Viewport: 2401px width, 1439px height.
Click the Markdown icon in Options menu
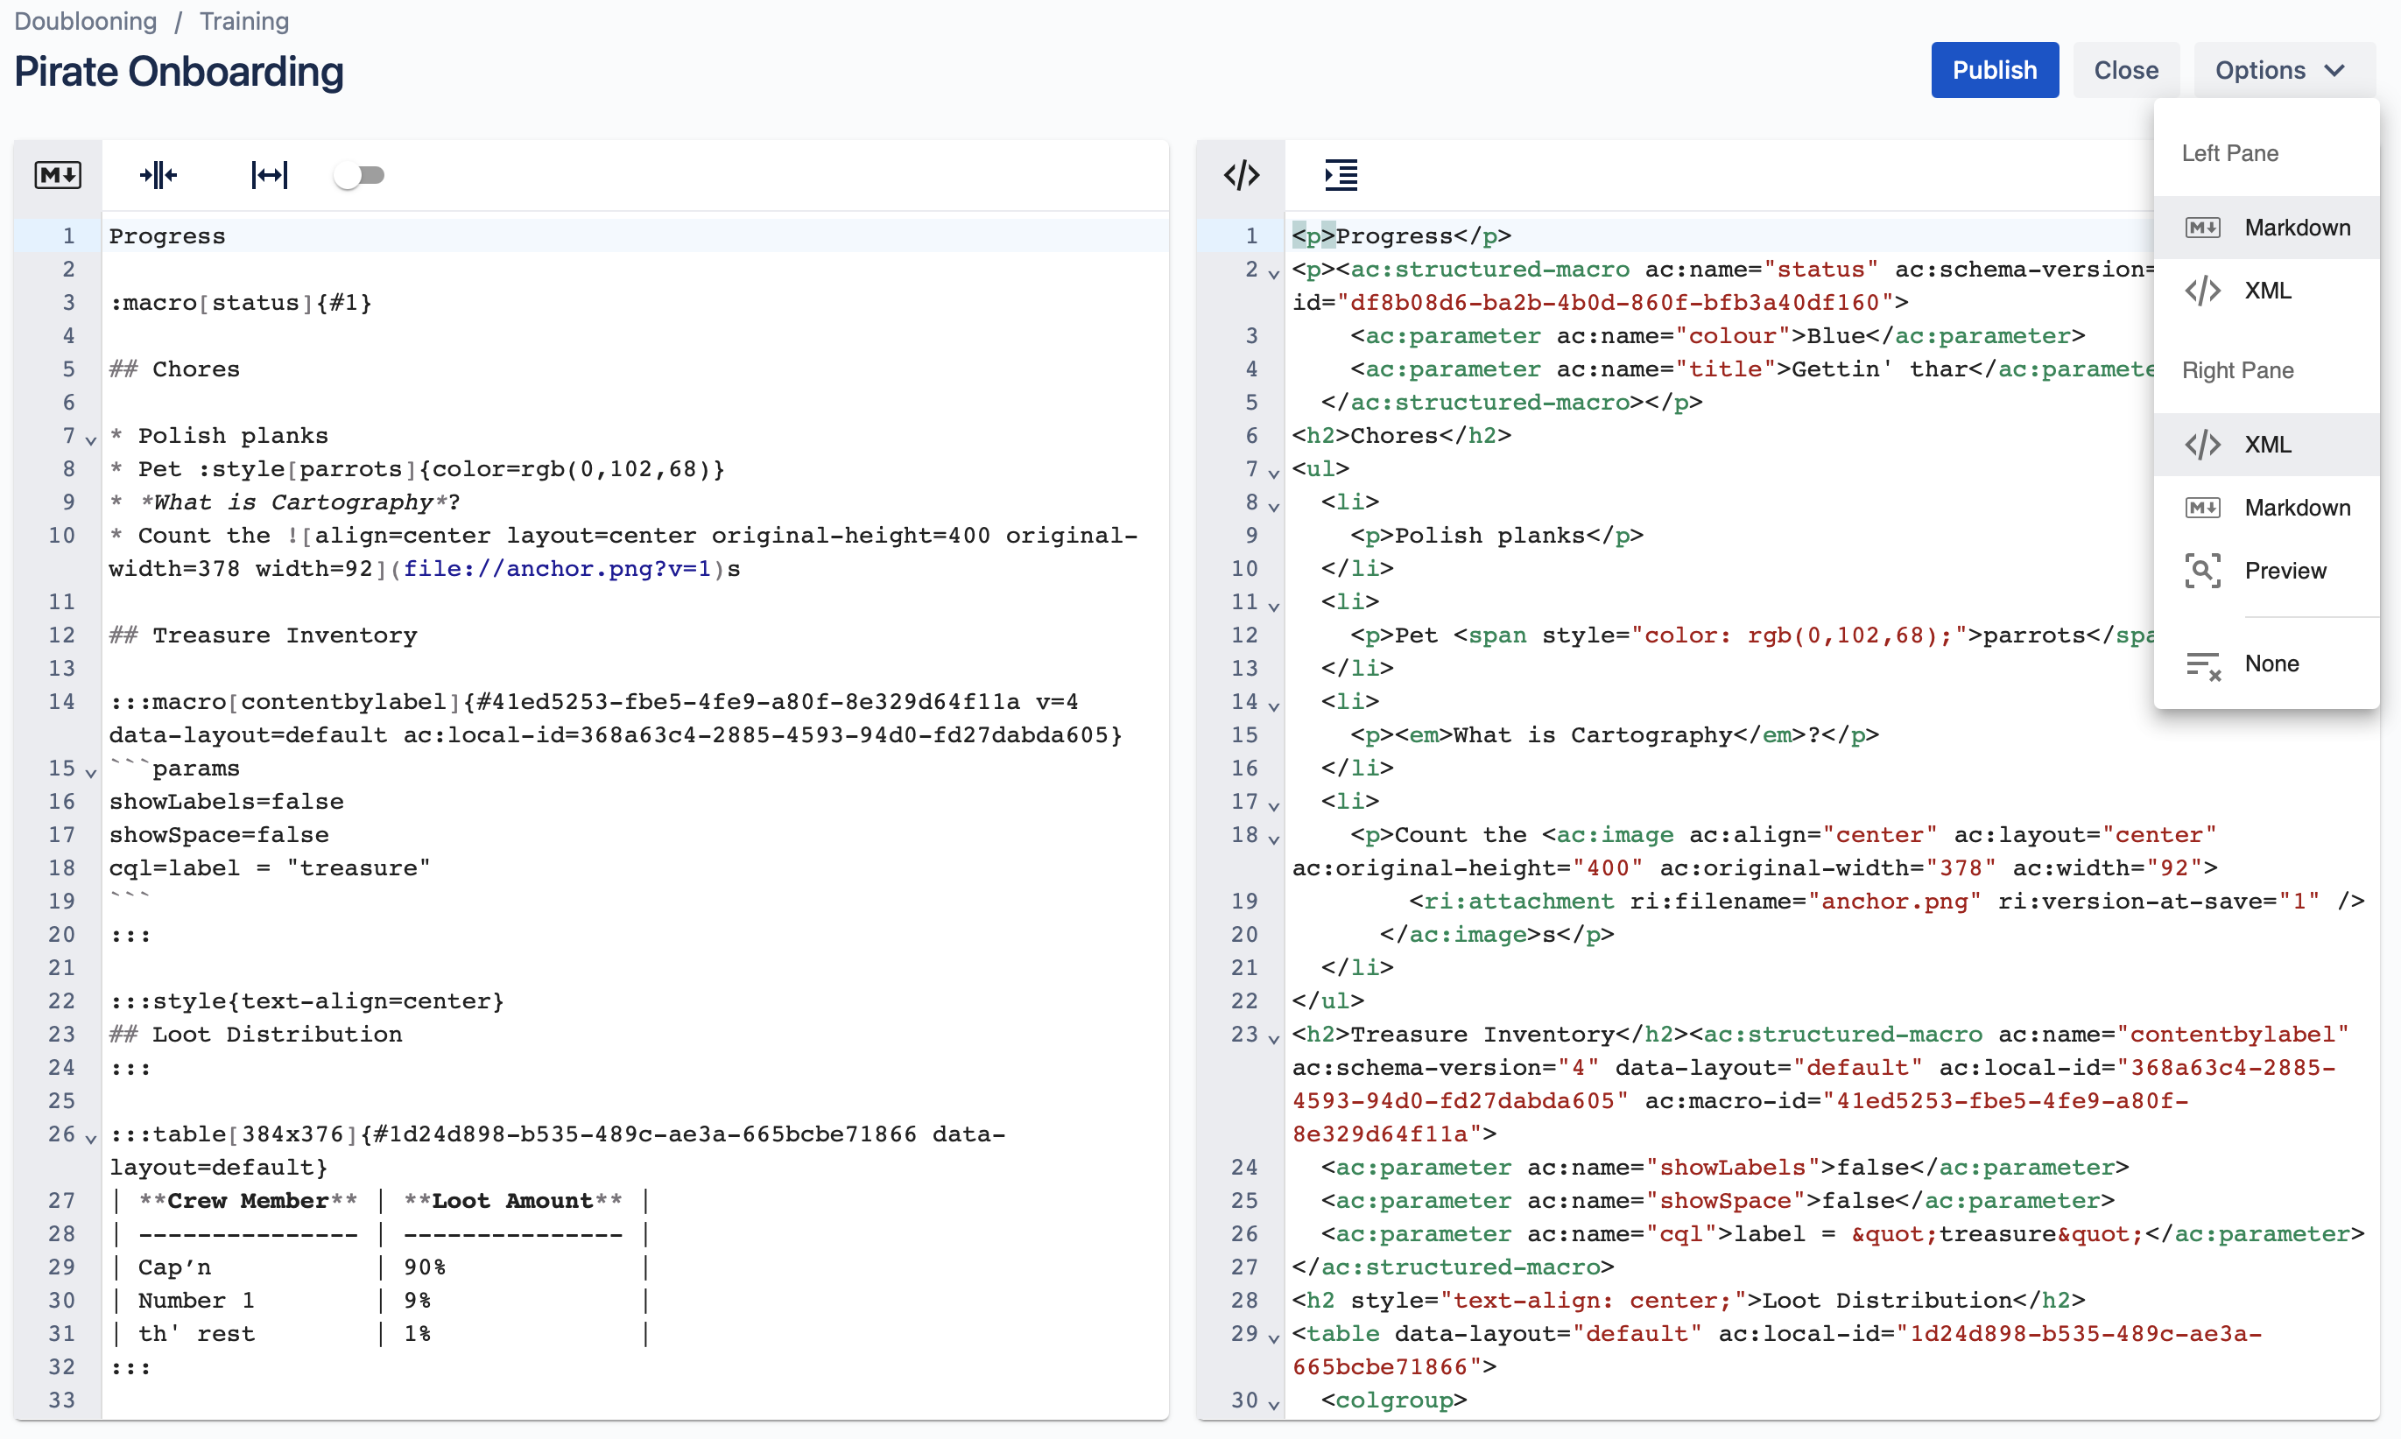[x=2202, y=226]
